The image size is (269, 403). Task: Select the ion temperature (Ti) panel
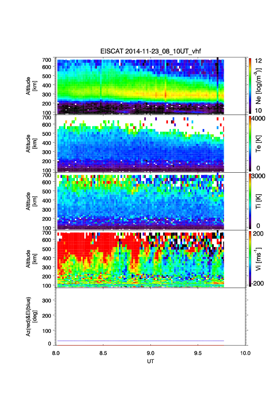[x=140, y=201]
